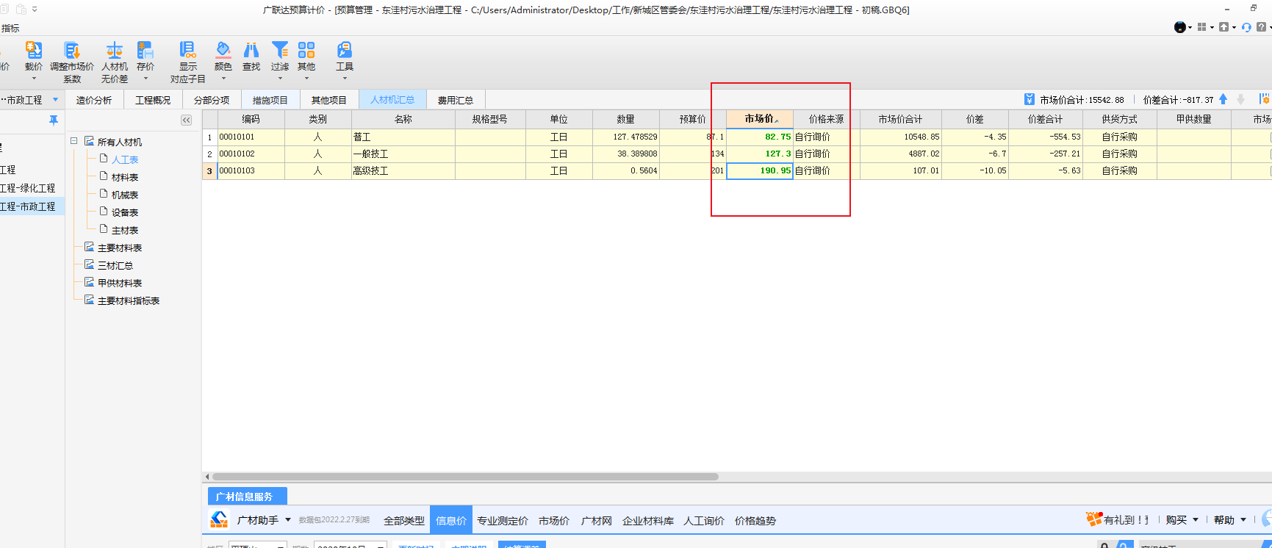The width and height of the screenshot is (1272, 548).
Task: Open the 存价 dropdown arrow
Action: pyautogui.click(x=145, y=79)
